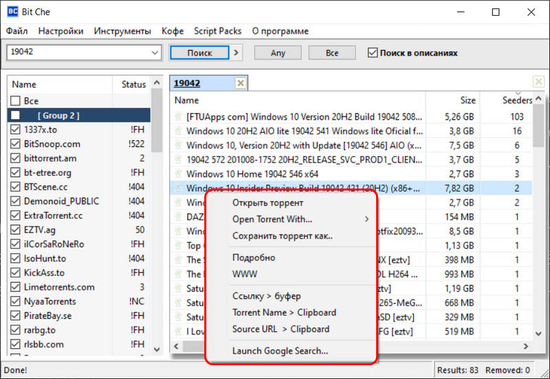Open the Script Packs menu
This screenshot has width=550, height=379.
point(217,31)
